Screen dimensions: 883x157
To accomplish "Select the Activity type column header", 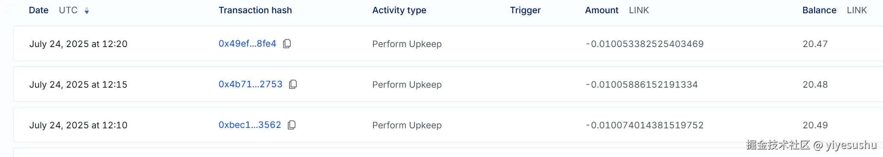I will [x=399, y=10].
